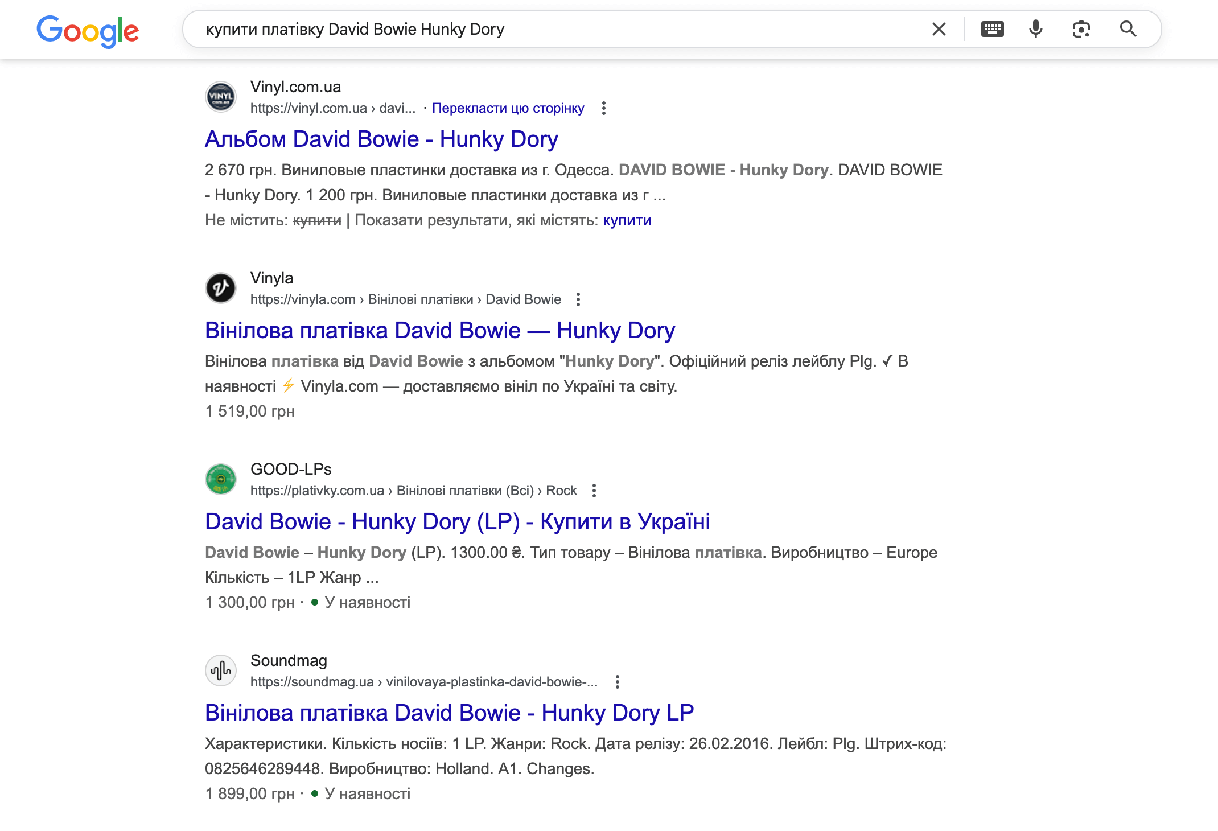Open the on-screen keyboard input tool
Image resolution: width=1218 pixels, height=831 pixels.
tap(993, 29)
